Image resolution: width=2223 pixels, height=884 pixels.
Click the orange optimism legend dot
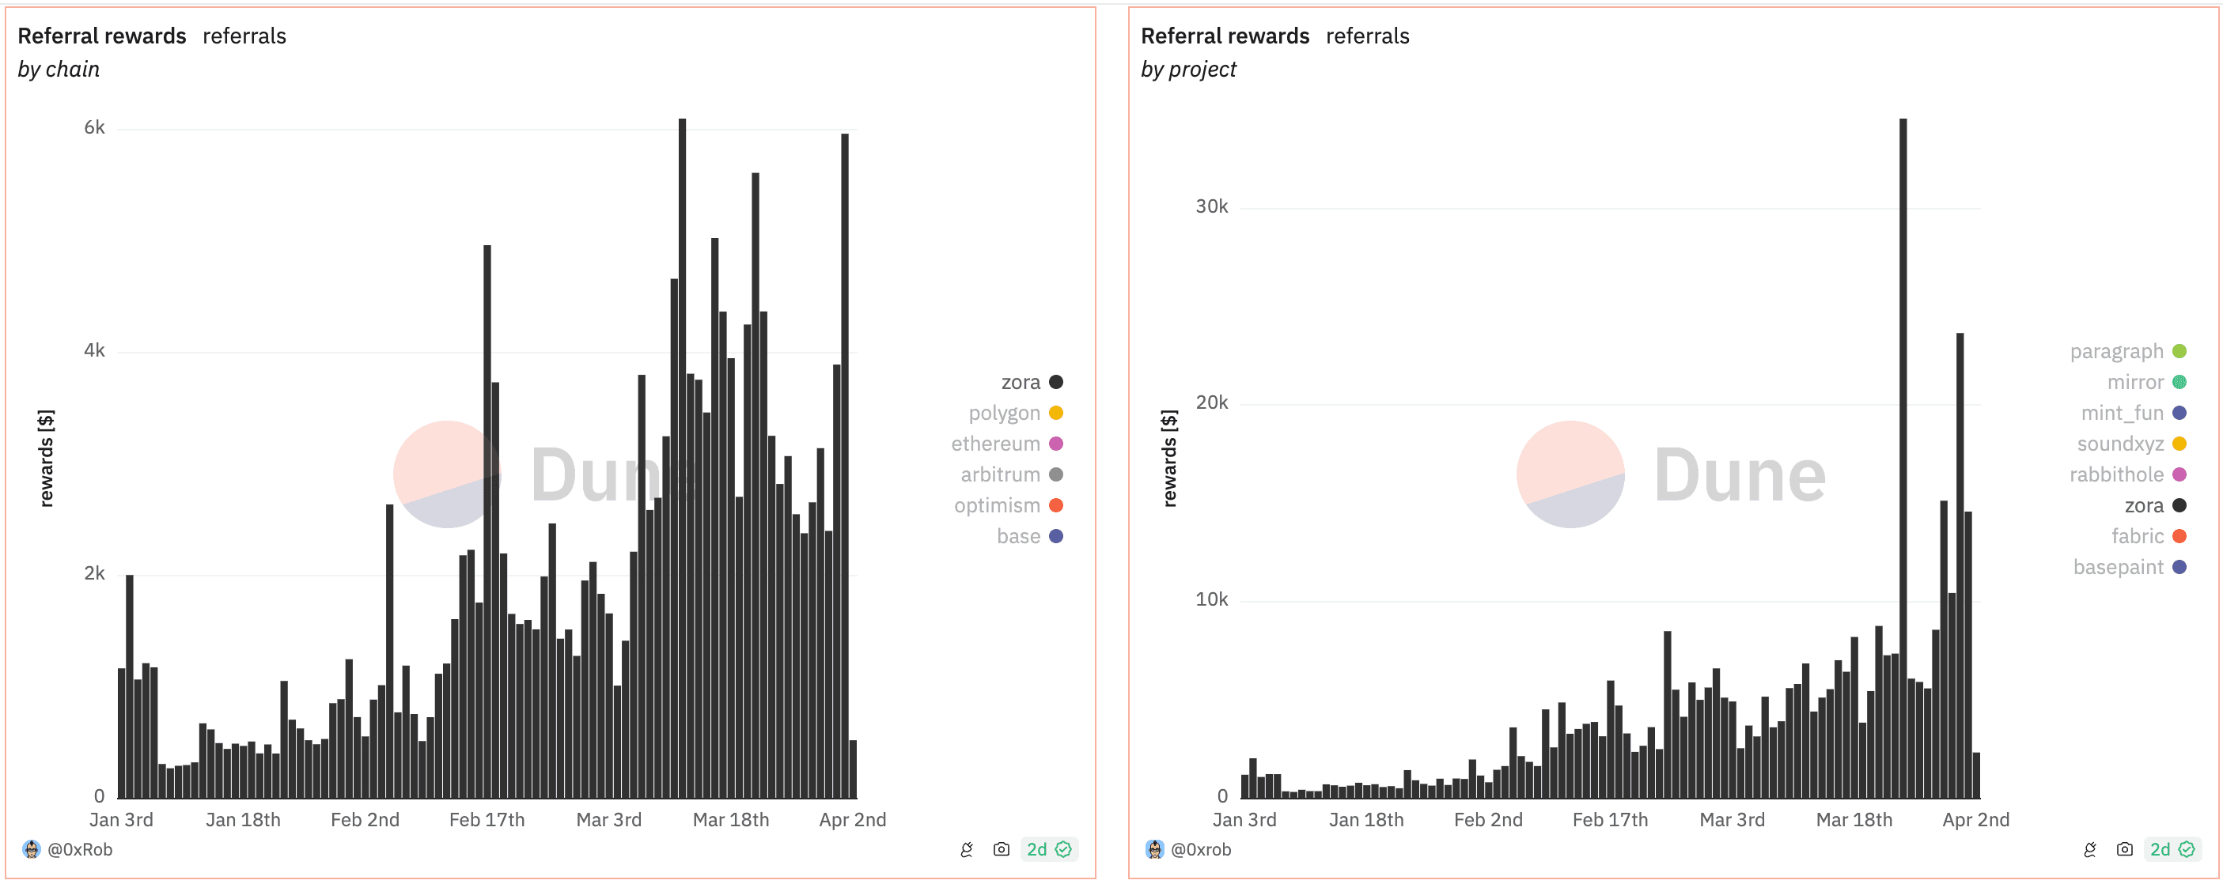tap(1056, 505)
